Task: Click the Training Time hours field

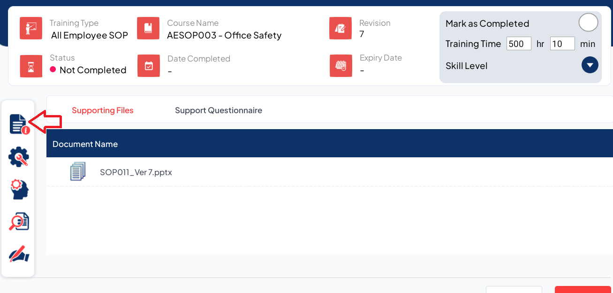Action: point(518,44)
